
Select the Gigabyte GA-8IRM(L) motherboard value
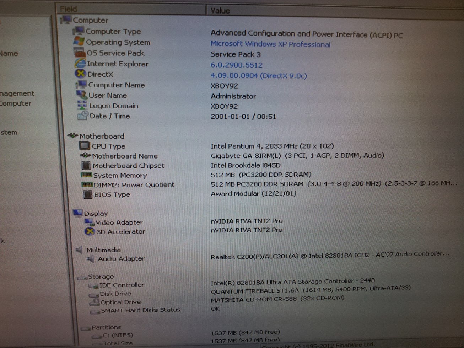(297, 155)
